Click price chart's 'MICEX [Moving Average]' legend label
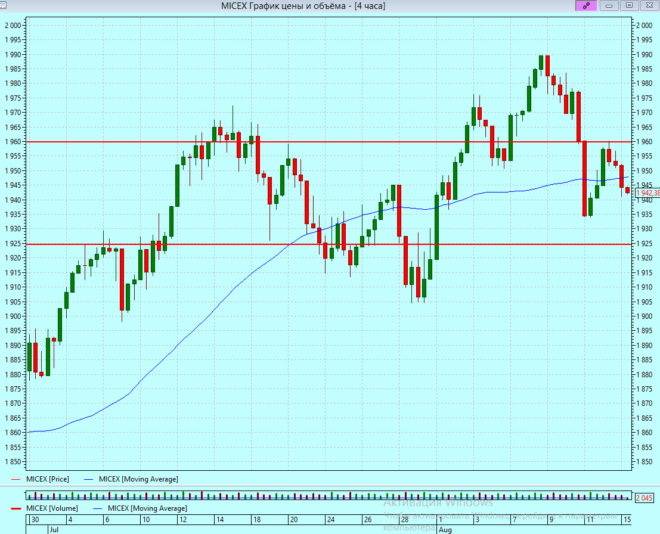This screenshot has height=534, width=660. [138, 479]
